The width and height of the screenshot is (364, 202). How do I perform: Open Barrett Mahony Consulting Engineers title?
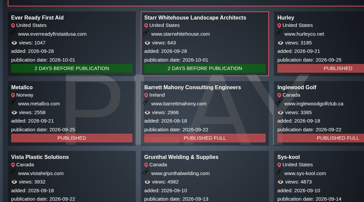coord(192,88)
